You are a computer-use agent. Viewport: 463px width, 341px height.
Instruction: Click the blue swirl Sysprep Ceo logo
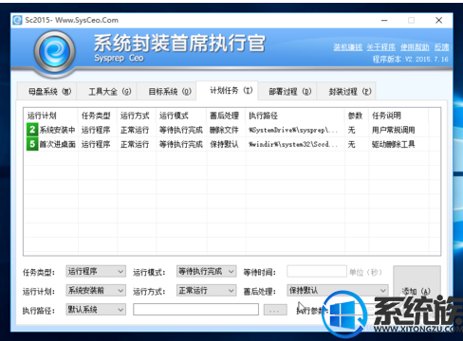coord(55,52)
